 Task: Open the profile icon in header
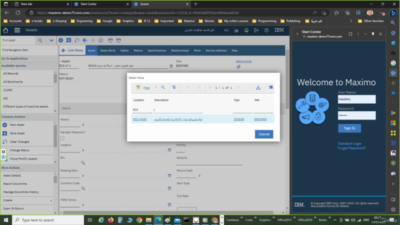click(246, 31)
